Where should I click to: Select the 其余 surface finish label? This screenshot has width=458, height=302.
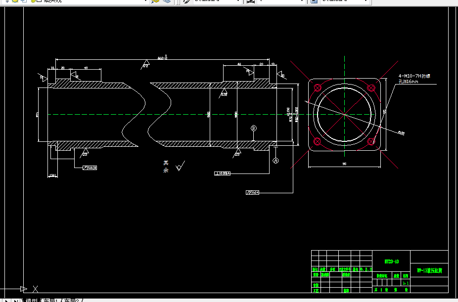(x=166, y=166)
